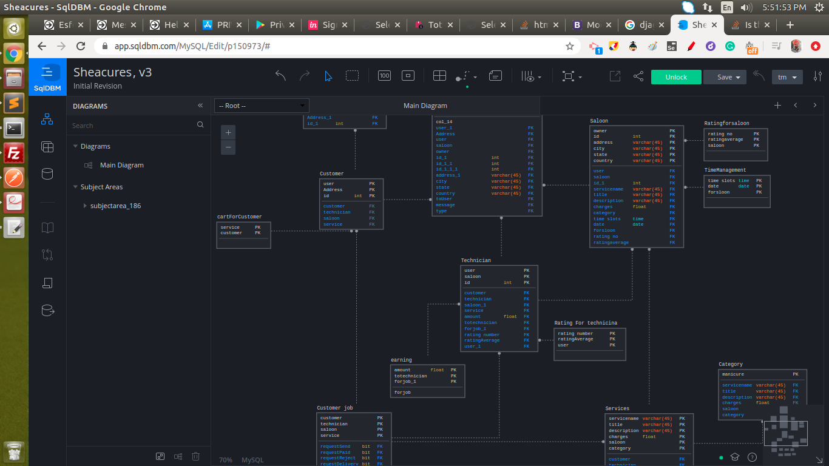Viewport: 829px width, 466px height.
Task: Open FileZilla from the Ubuntu dock
Action: (13, 153)
